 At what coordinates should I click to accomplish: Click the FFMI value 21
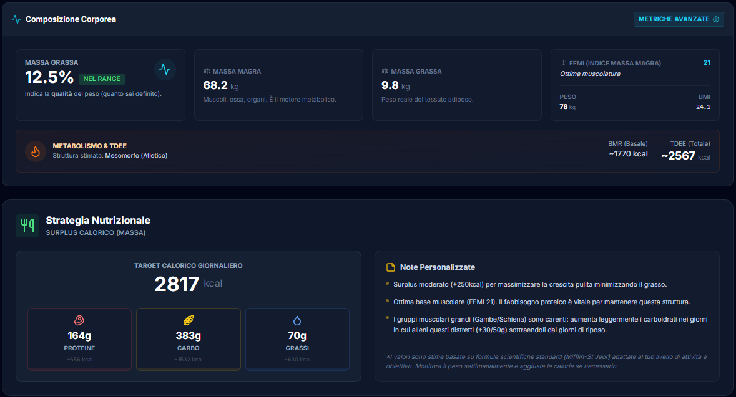(707, 62)
